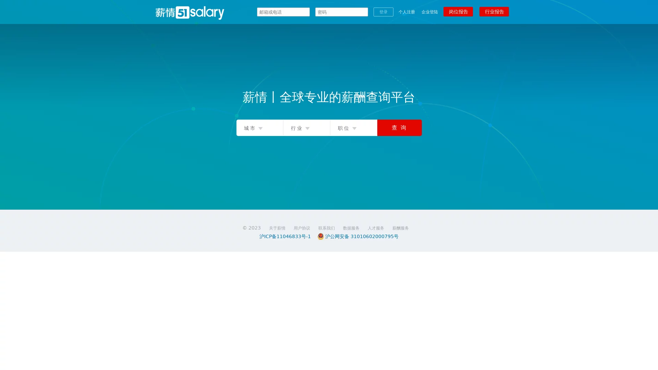Open the 职位 position dropdown
Screen dimensions: 658x370
(353, 128)
